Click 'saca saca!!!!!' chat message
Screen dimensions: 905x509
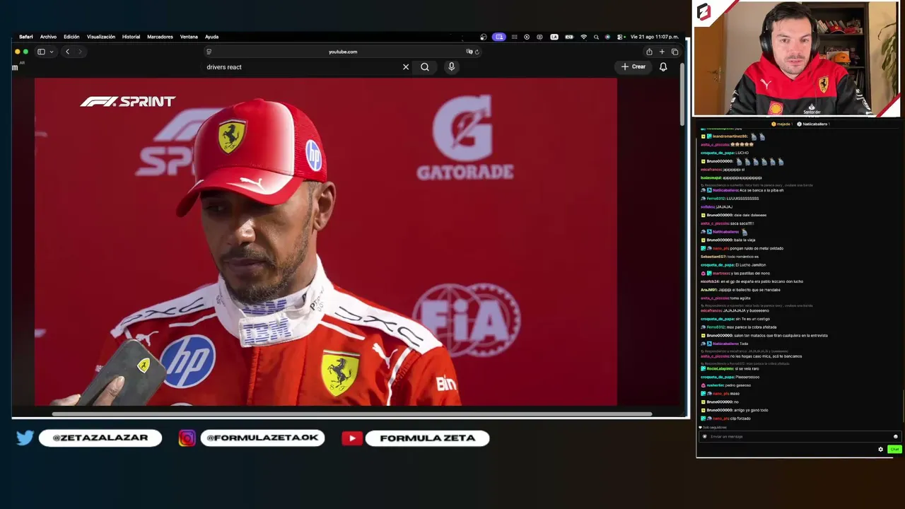(x=742, y=223)
